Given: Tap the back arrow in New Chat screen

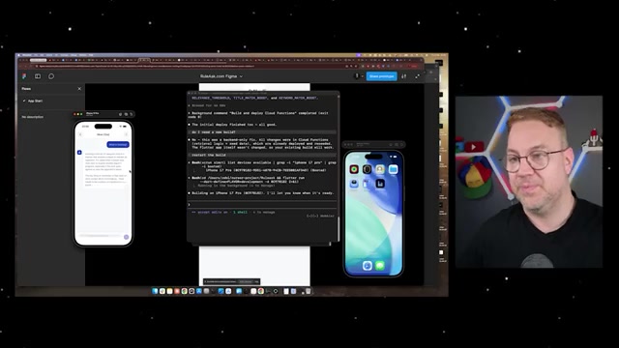Looking at the screenshot, I should click(80, 134).
